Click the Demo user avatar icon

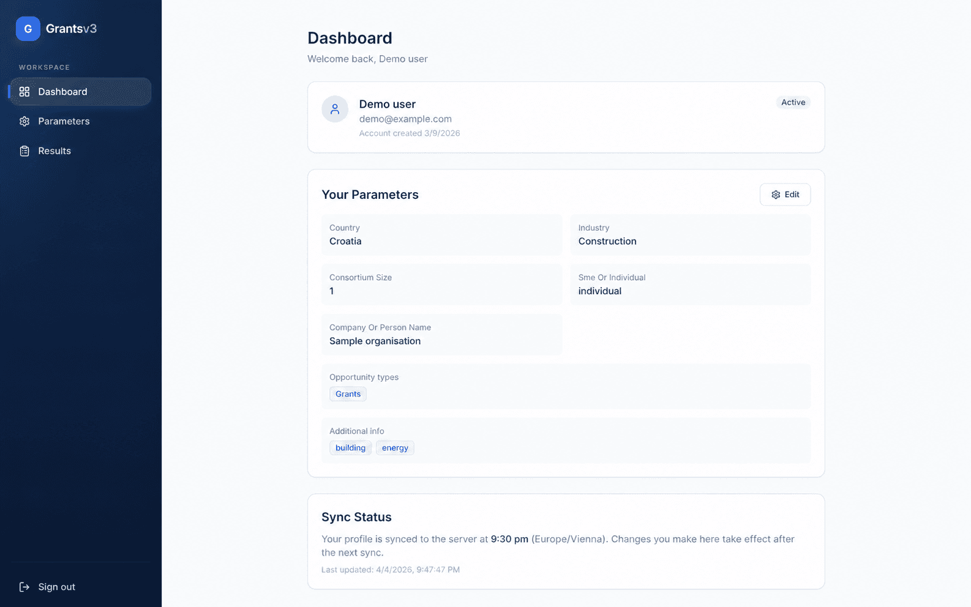pyautogui.click(x=335, y=109)
